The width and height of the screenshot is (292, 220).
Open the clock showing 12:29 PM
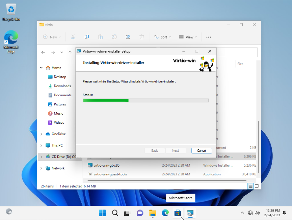click(272, 213)
